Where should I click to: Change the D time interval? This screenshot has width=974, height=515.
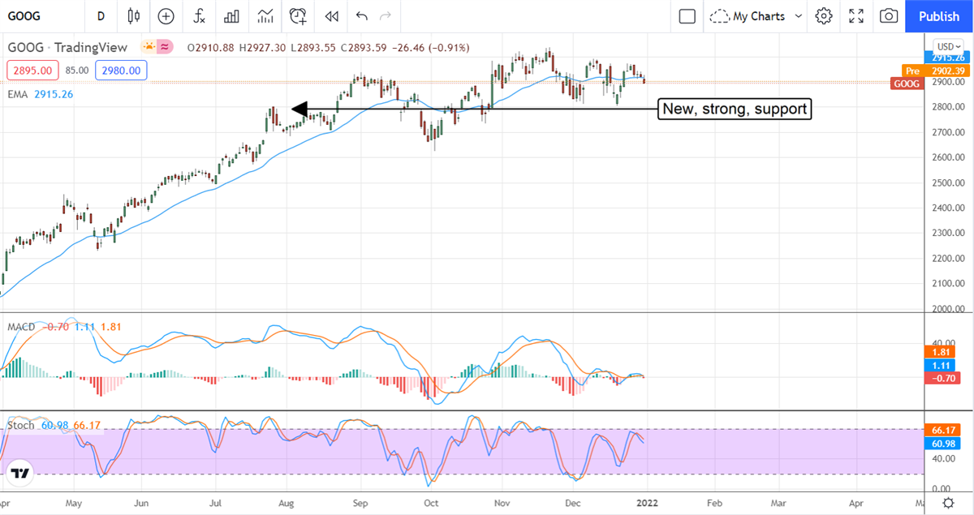[101, 15]
